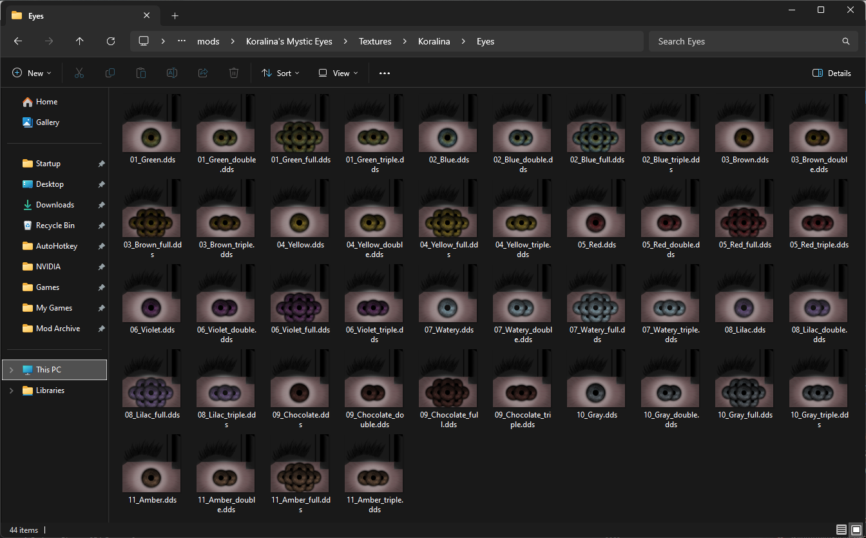Switch to details list view icon
866x538 pixels.
[842, 530]
